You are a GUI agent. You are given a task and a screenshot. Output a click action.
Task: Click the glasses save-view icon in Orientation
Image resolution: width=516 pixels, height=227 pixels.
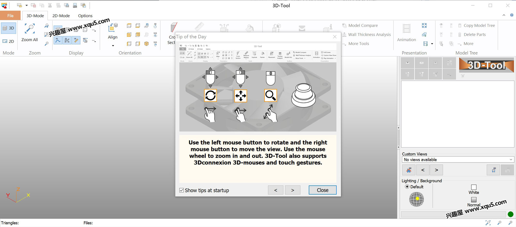[x=147, y=26]
